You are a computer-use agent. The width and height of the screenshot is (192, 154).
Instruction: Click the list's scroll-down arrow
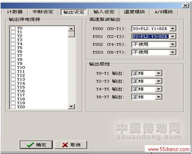(x=71, y=106)
